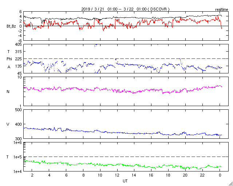Click the 'T' label beside the 1e+5 tick

(8, 157)
